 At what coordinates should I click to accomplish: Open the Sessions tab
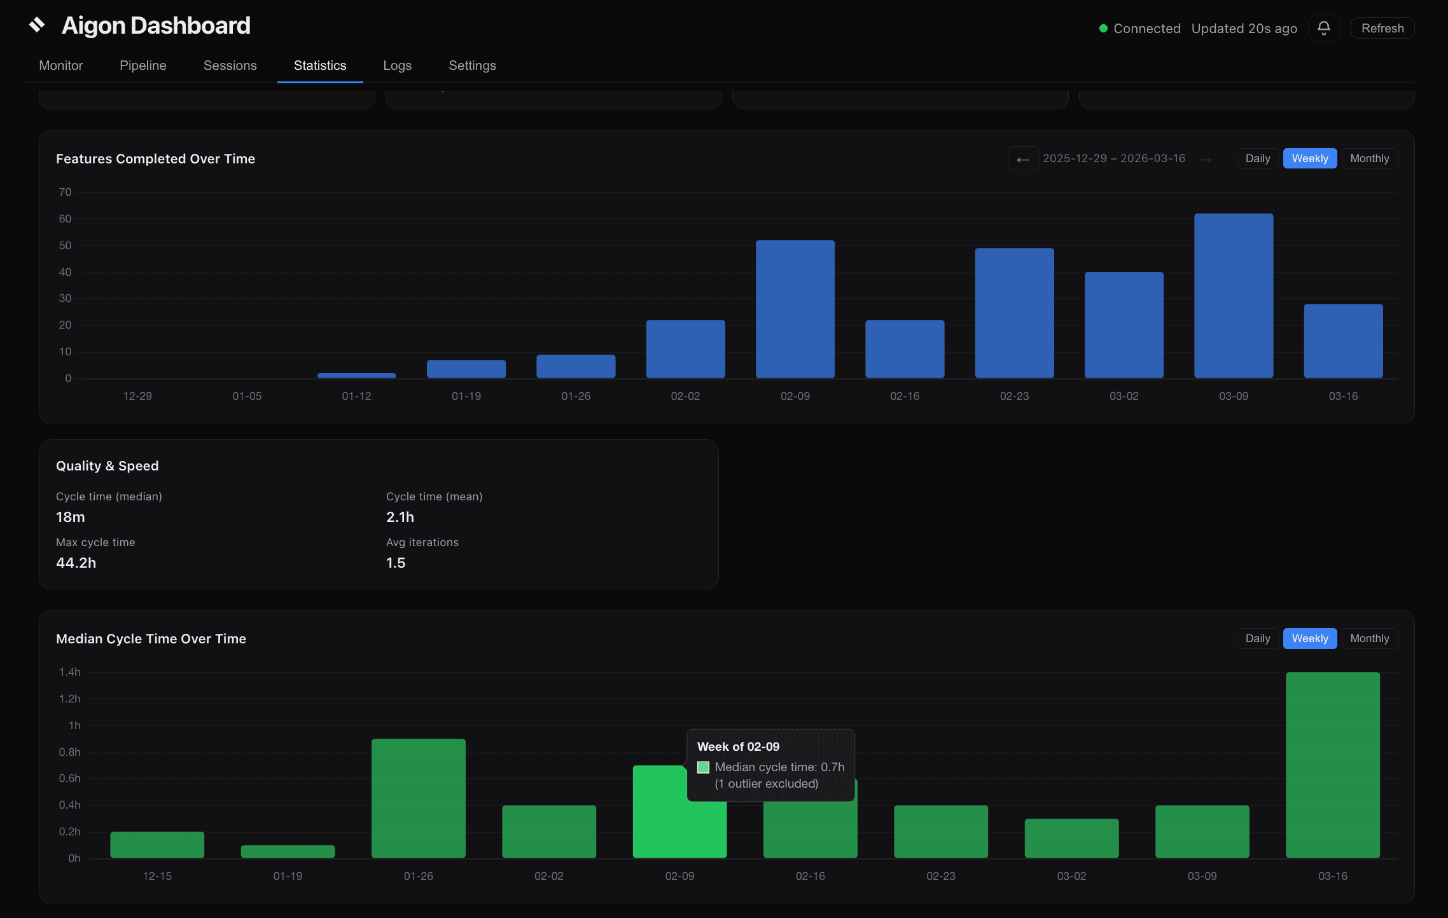(x=230, y=65)
